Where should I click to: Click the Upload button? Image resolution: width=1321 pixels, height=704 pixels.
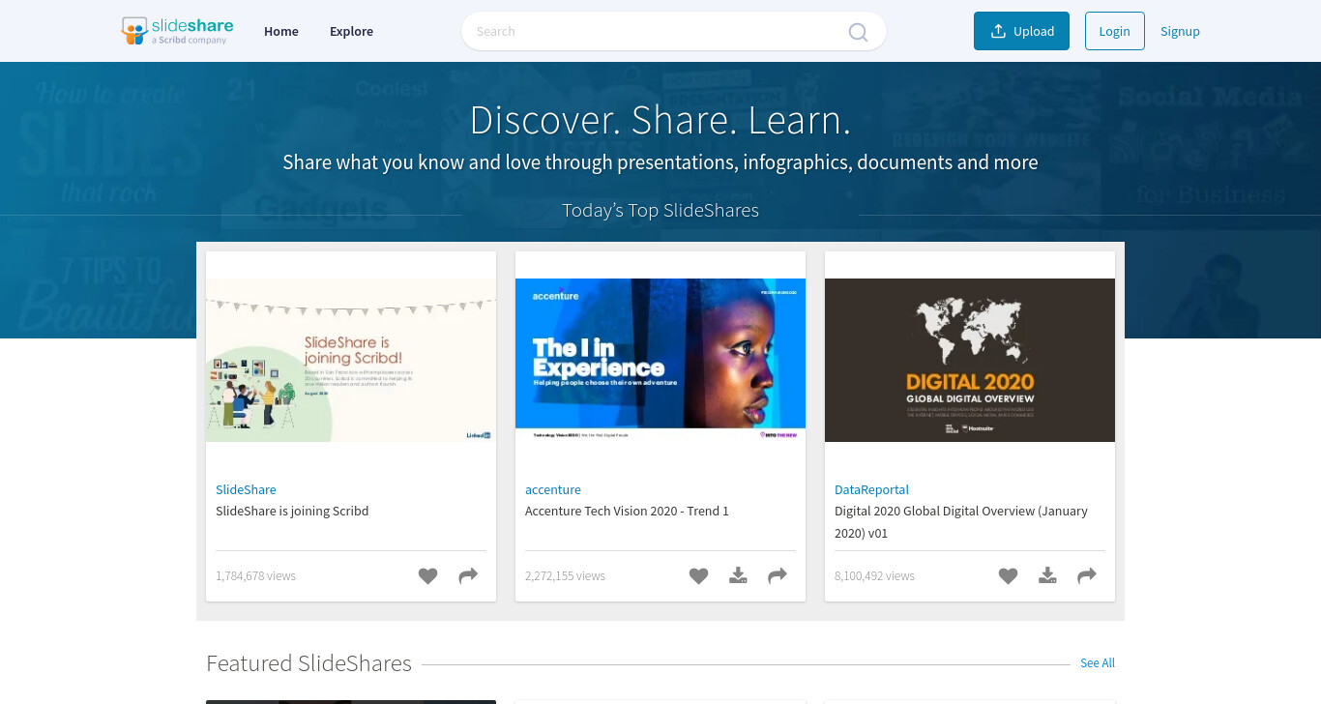(x=1021, y=31)
